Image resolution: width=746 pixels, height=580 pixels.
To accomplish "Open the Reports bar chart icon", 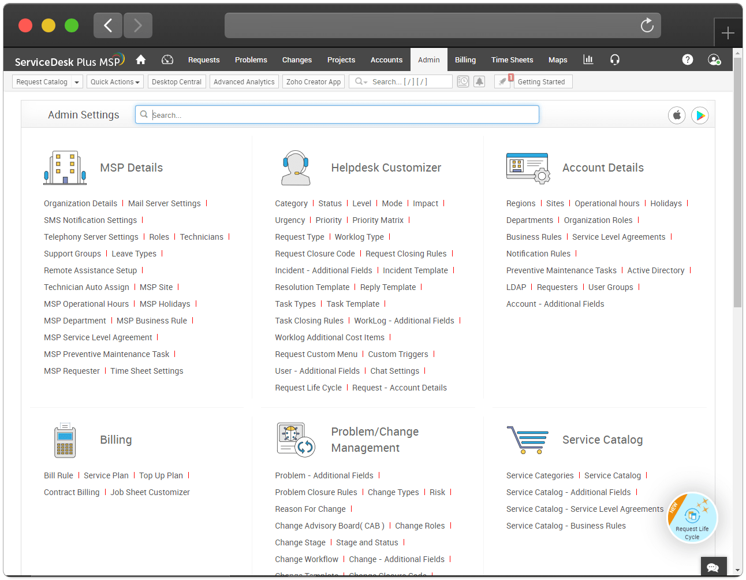I will 588,60.
